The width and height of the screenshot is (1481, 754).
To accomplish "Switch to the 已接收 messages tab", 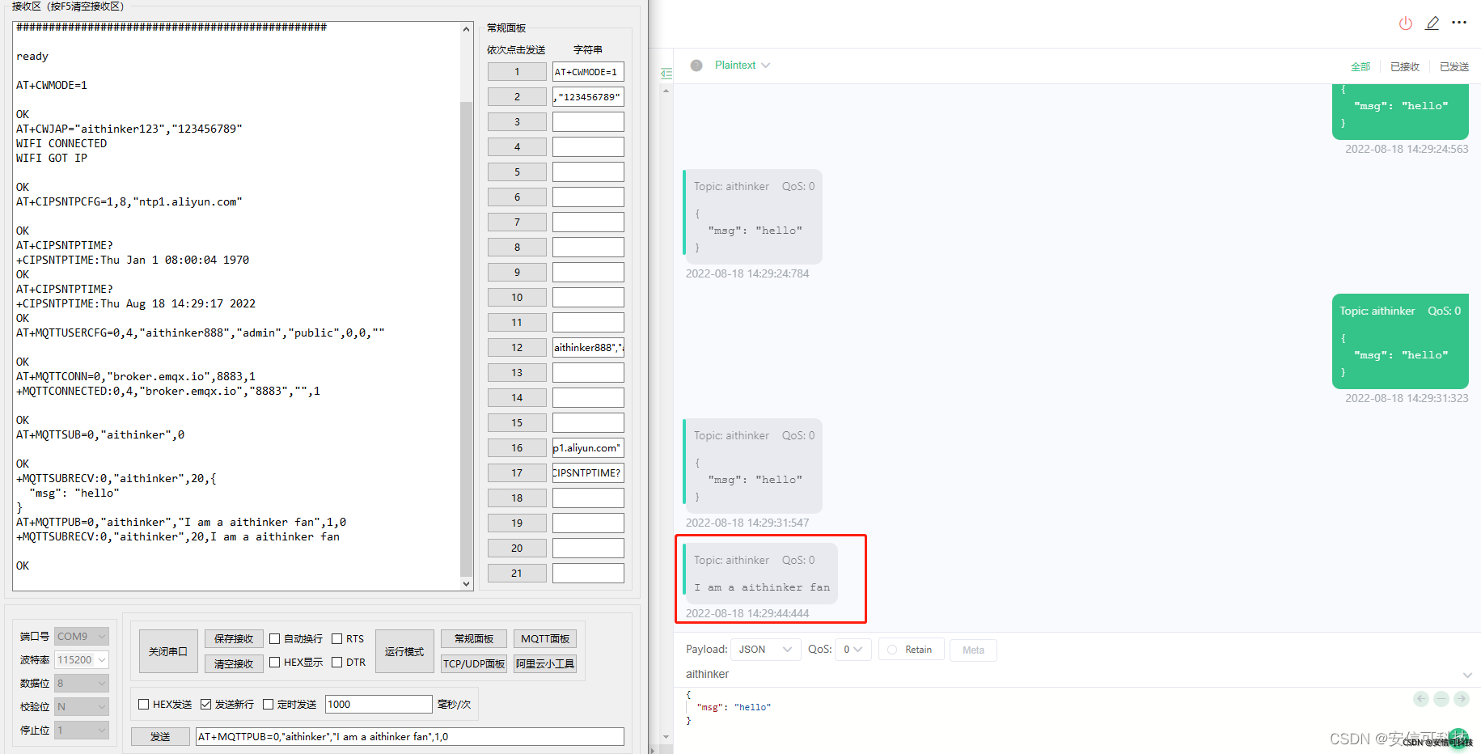I will (1405, 66).
